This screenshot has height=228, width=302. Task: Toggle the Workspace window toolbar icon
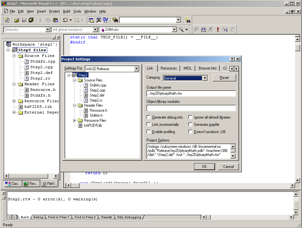tap(91, 20)
